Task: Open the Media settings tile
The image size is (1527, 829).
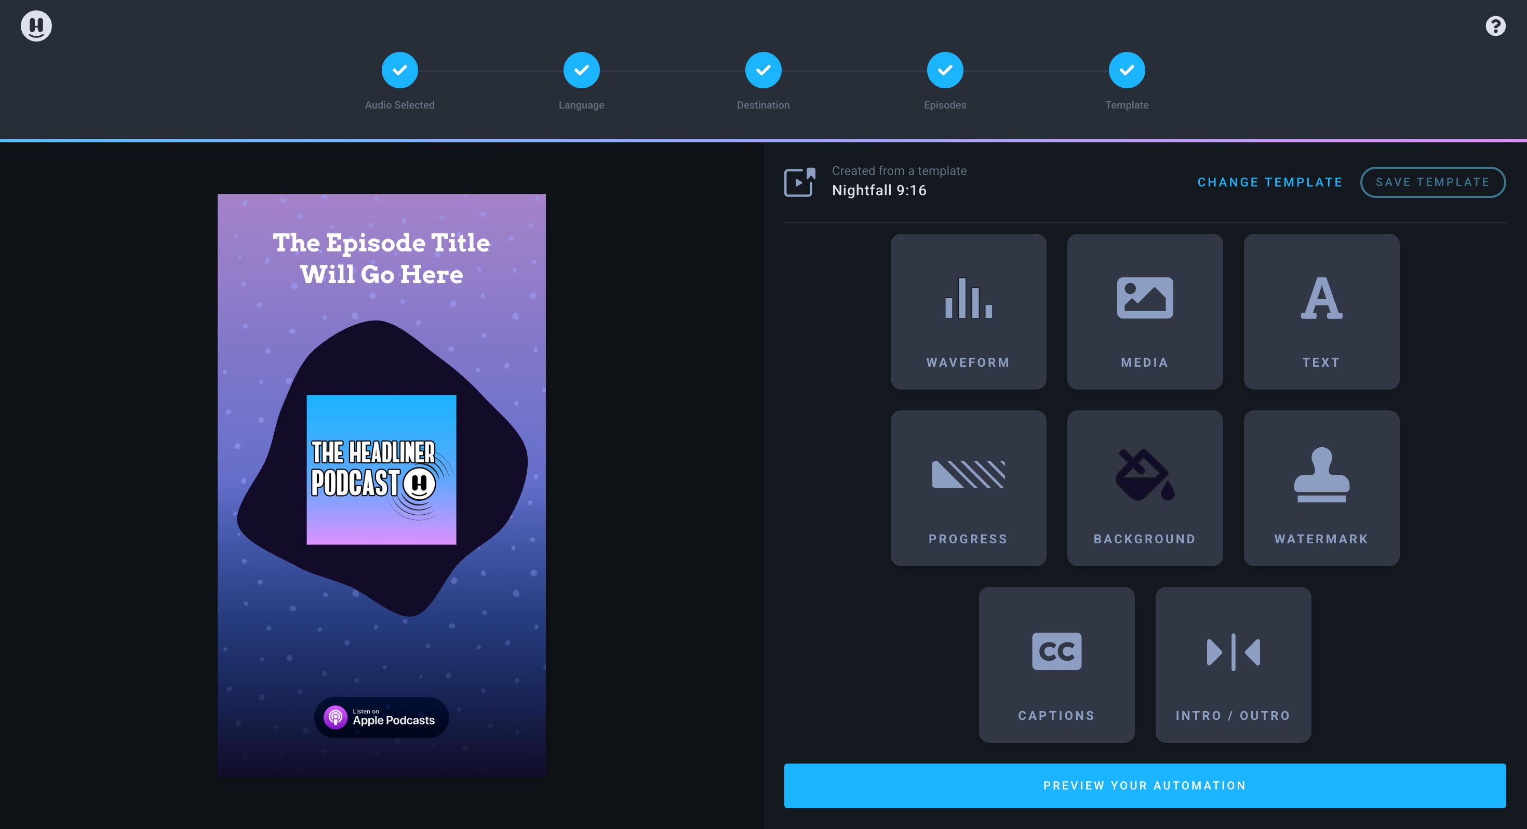Action: [x=1145, y=311]
